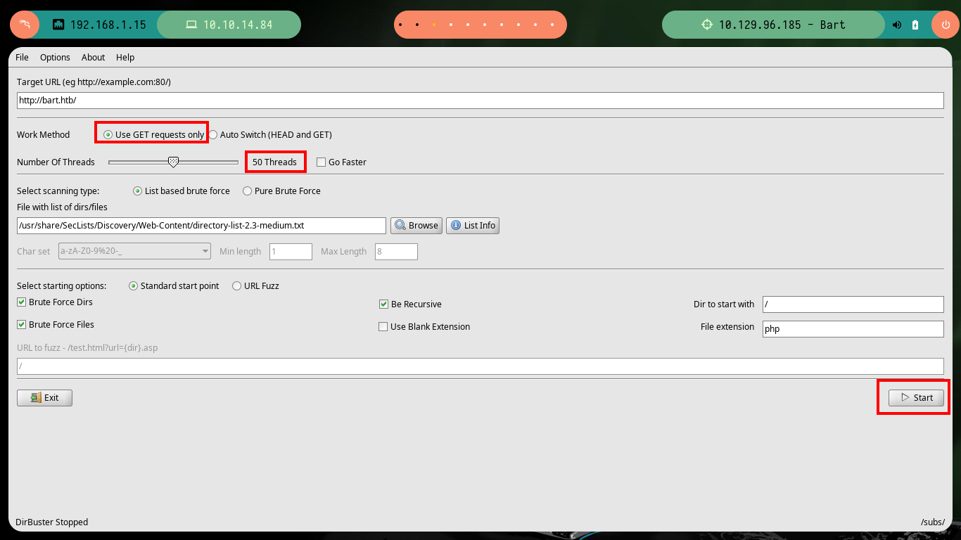Image resolution: width=961 pixels, height=540 pixels.
Task: Open the About menu
Action: point(93,57)
